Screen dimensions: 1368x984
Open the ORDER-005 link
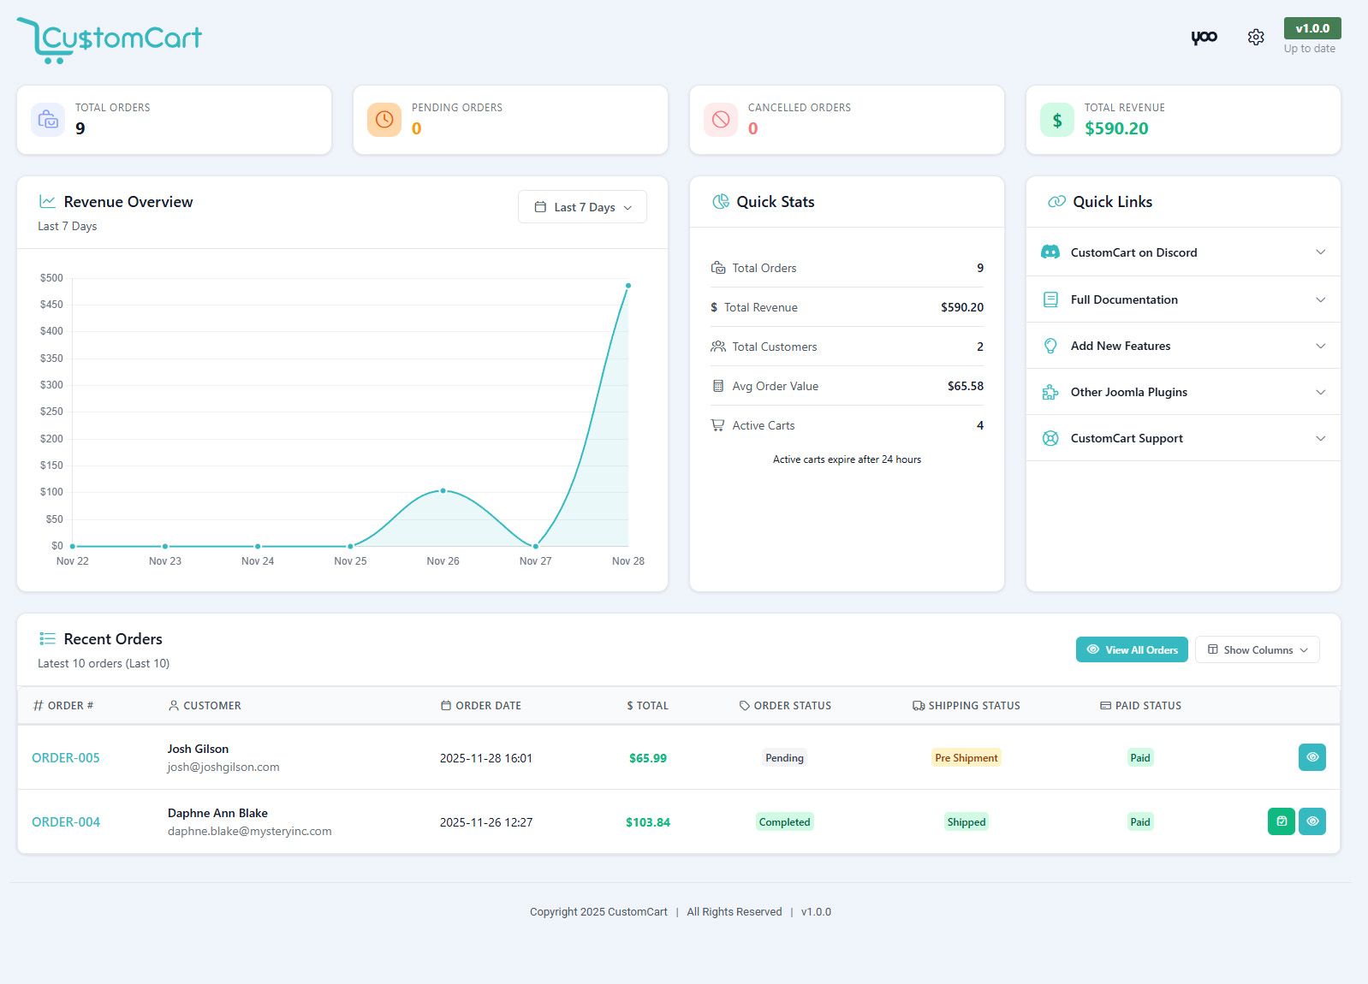[x=66, y=758]
